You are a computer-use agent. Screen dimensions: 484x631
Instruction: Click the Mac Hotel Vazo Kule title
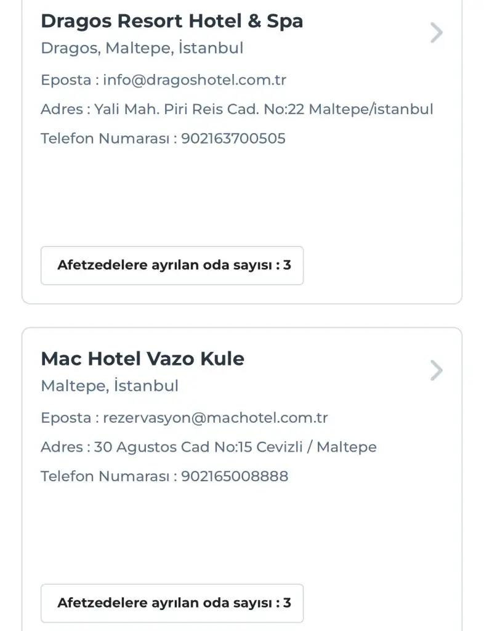tap(142, 359)
